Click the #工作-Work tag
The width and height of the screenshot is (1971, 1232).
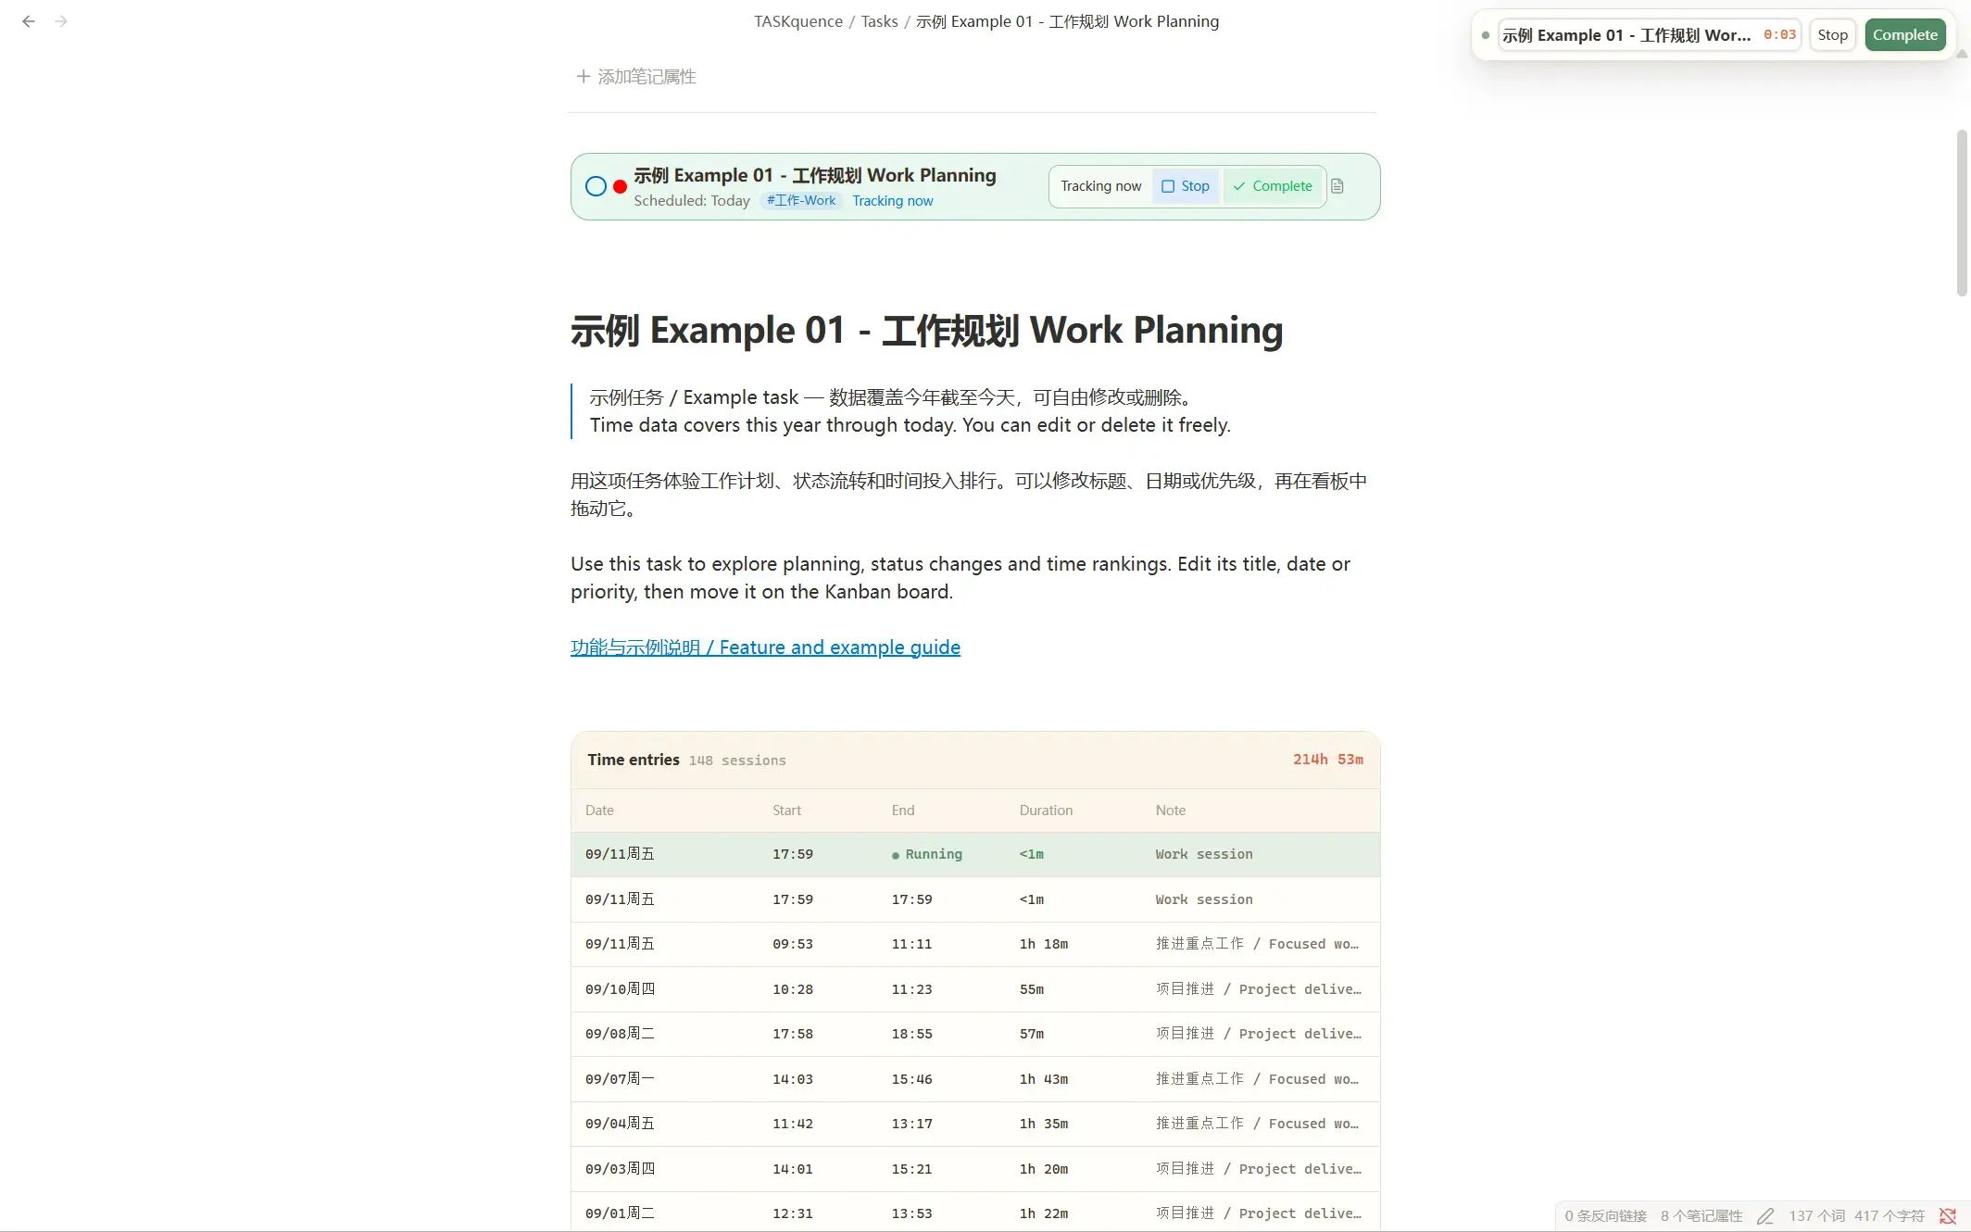[x=801, y=201]
